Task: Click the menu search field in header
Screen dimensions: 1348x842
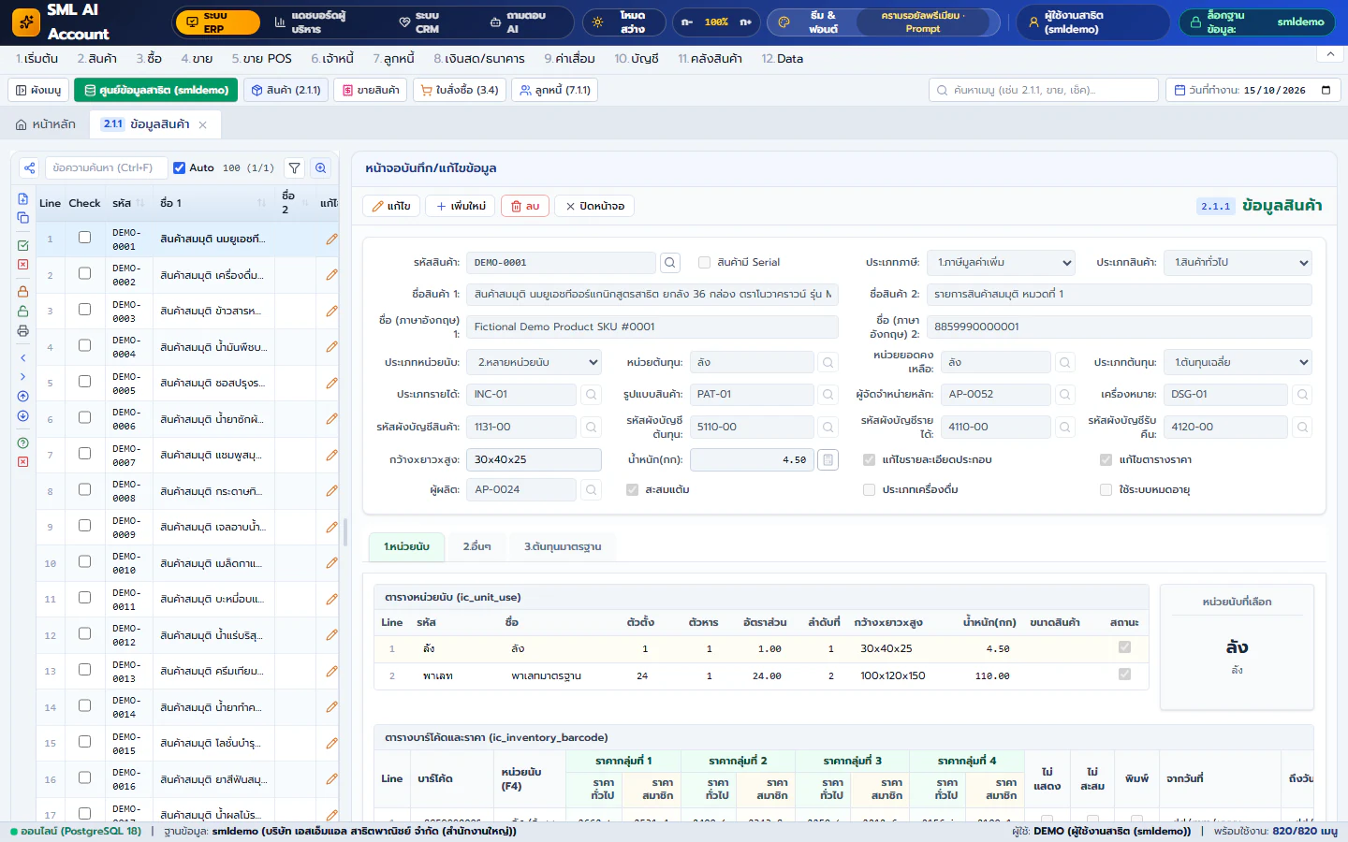Action: click(x=1044, y=90)
